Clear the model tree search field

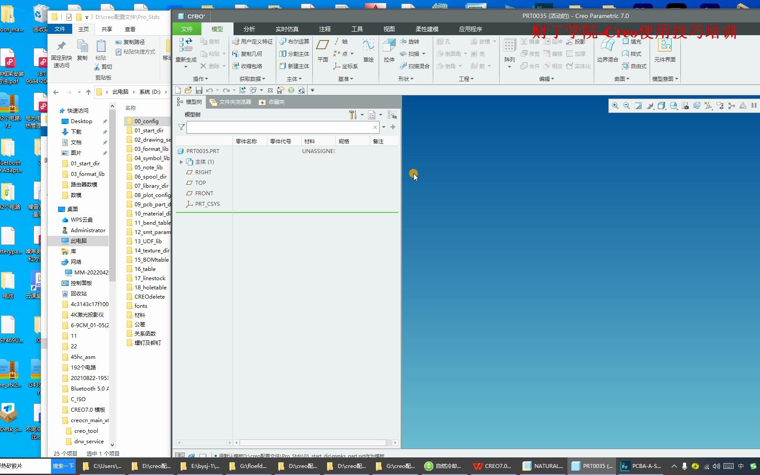click(x=375, y=128)
